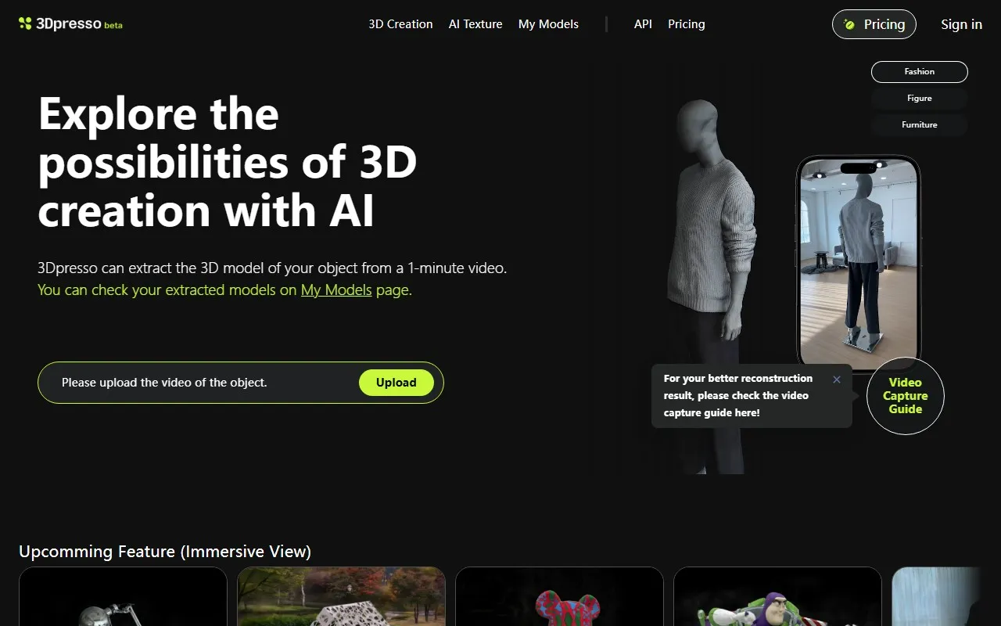This screenshot has height=626, width=1001.
Task: Open the Video Capture Guide circle
Action: point(905,396)
